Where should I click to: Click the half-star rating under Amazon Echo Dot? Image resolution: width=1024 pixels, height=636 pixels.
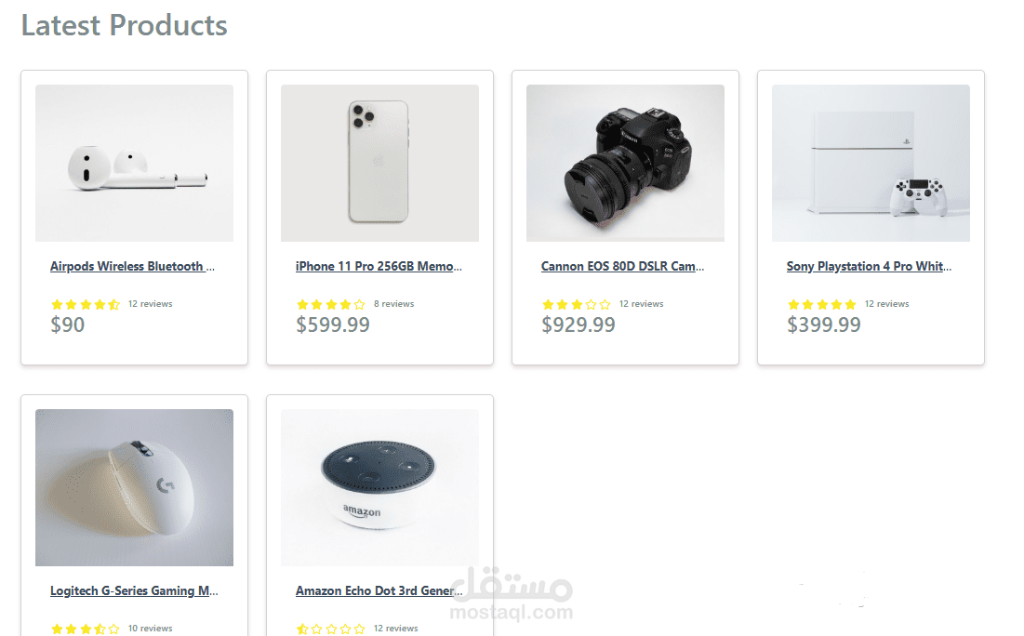[x=331, y=629]
